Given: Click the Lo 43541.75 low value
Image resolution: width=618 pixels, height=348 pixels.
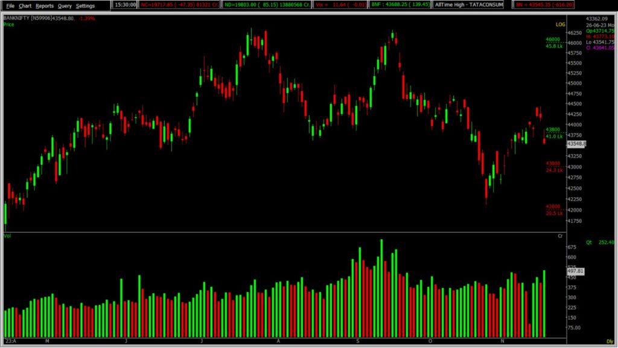Looking at the screenshot, I should (600, 42).
